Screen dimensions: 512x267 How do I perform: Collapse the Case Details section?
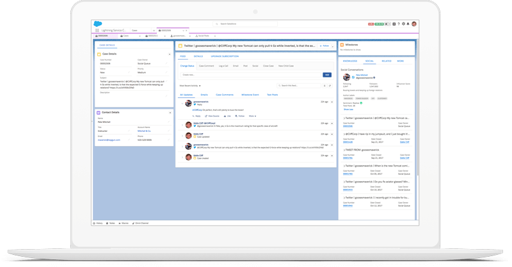[169, 54]
